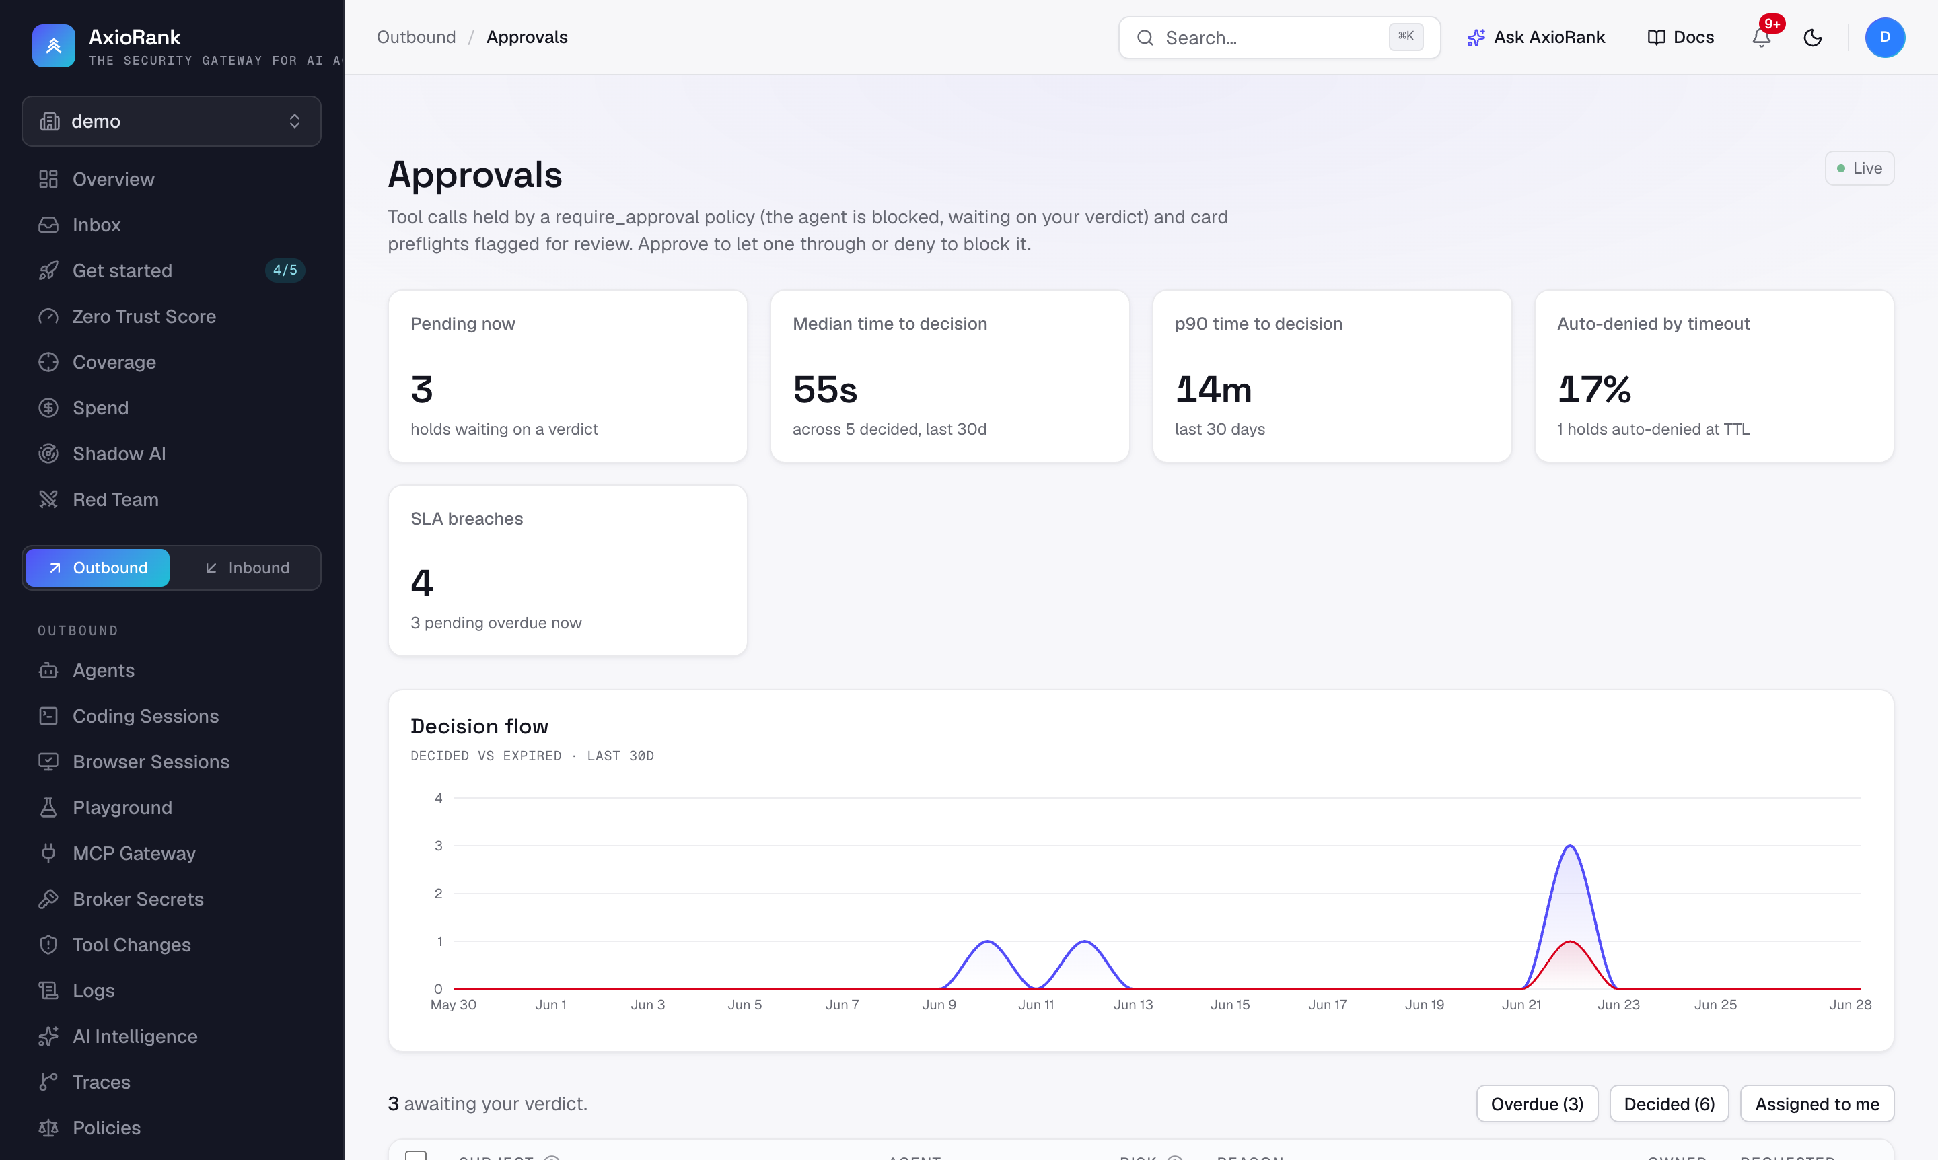This screenshot has width=1938, height=1160.
Task: Click the Tool Changes shield icon
Action: [x=48, y=945]
